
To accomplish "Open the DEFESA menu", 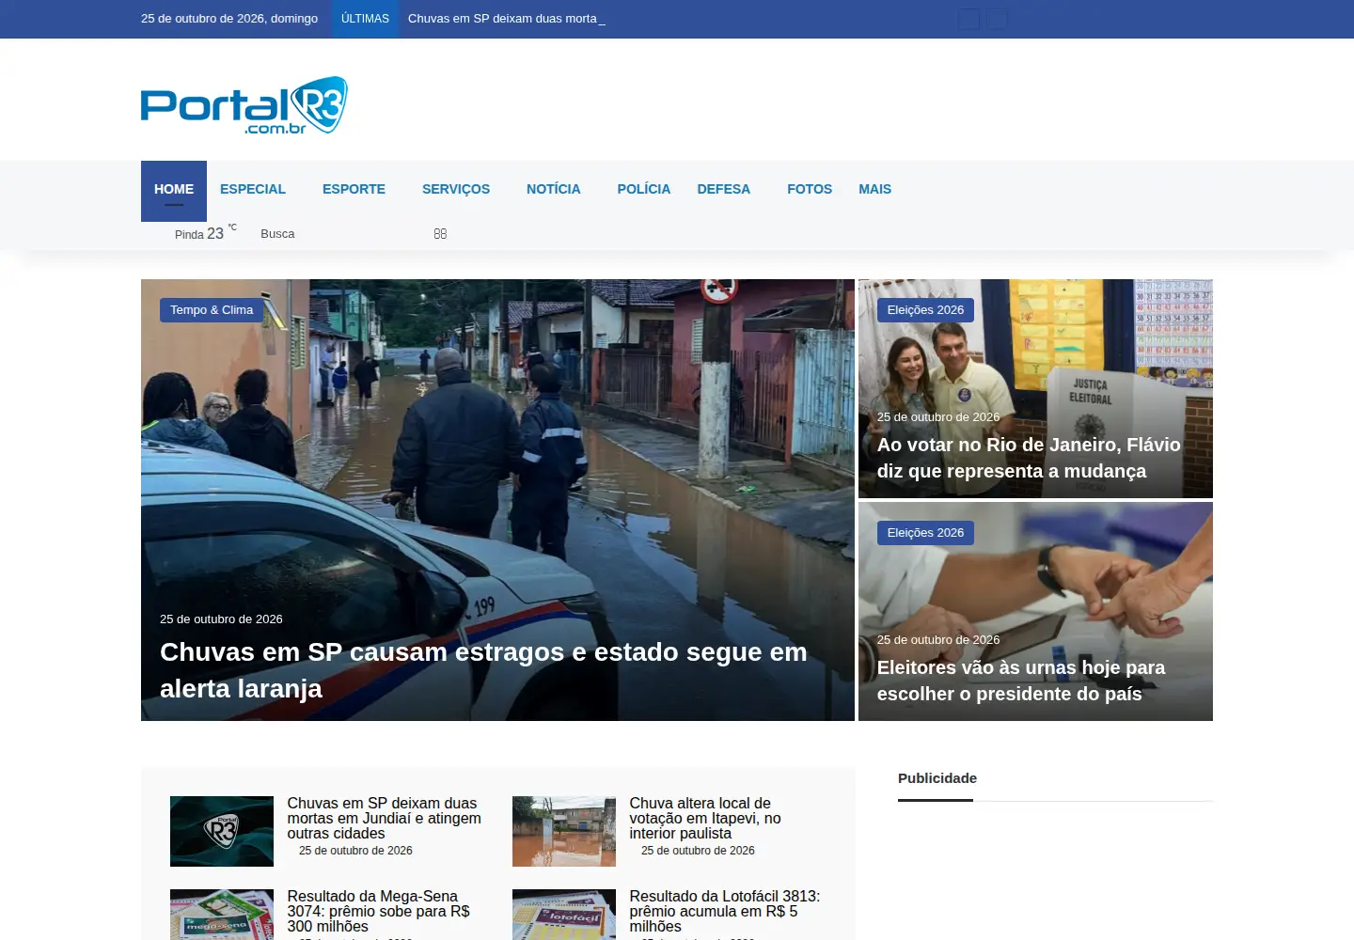I will tap(724, 189).
